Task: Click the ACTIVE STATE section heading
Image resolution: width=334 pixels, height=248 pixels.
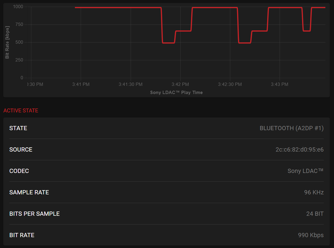Action: (x=21, y=111)
